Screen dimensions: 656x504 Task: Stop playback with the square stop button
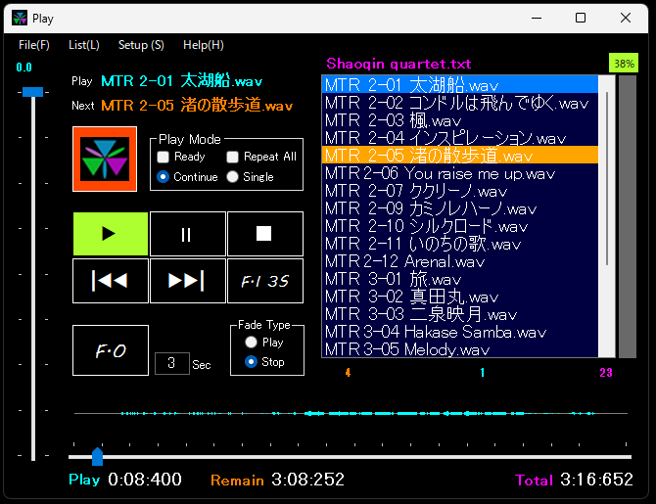[264, 234]
